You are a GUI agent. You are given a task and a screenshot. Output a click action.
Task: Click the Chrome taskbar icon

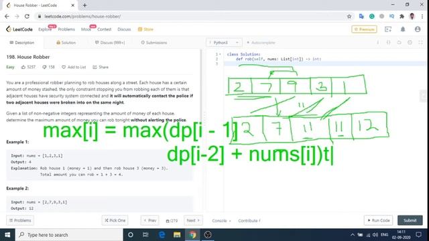pyautogui.click(x=192, y=235)
